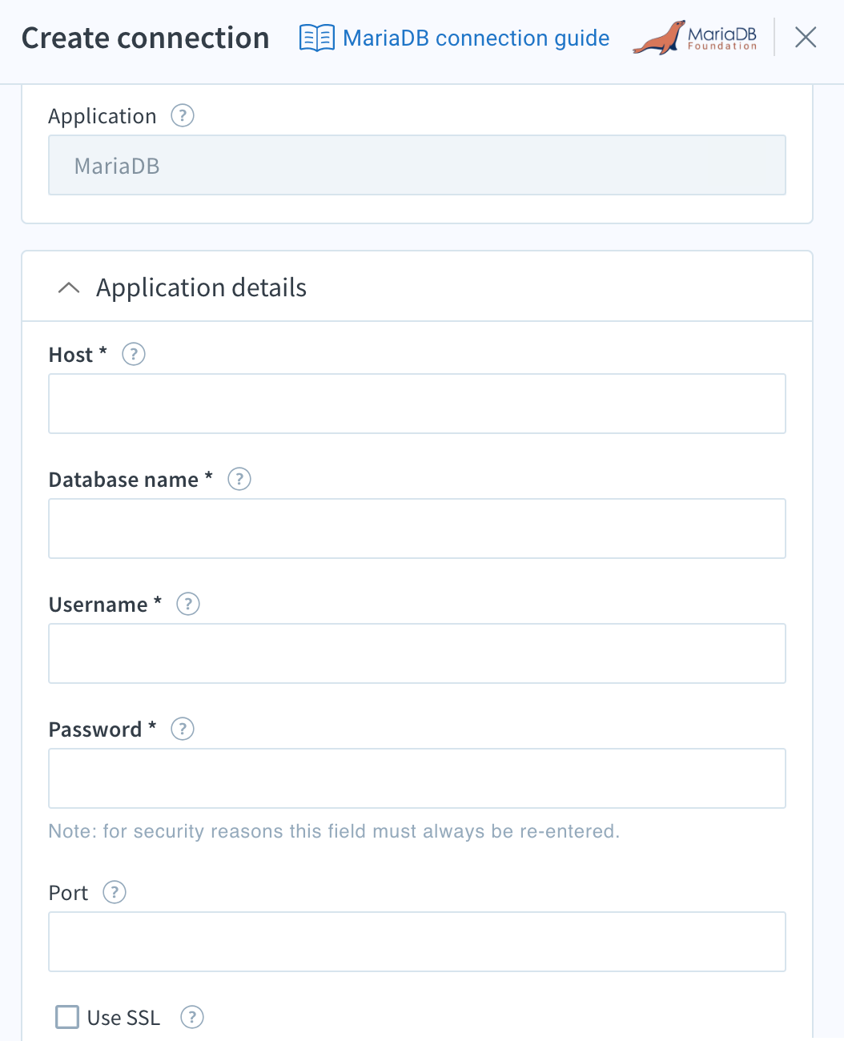This screenshot has width=844, height=1041.
Task: Click the MariaDB Foundation seal logo
Action: pyautogui.click(x=694, y=37)
